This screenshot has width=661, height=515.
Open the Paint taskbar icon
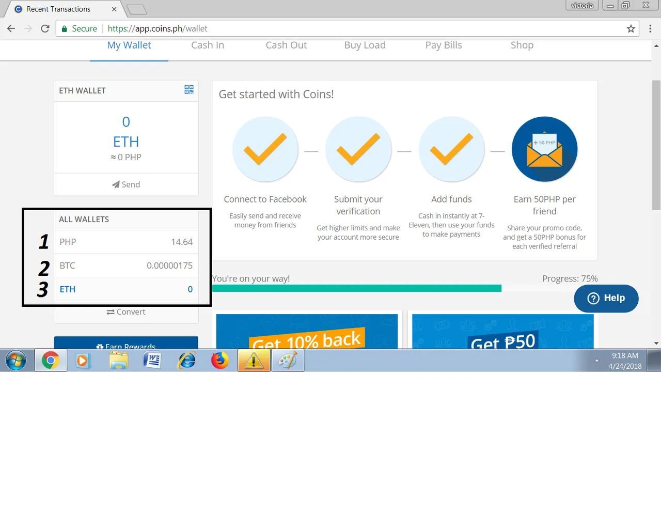pyautogui.click(x=288, y=361)
